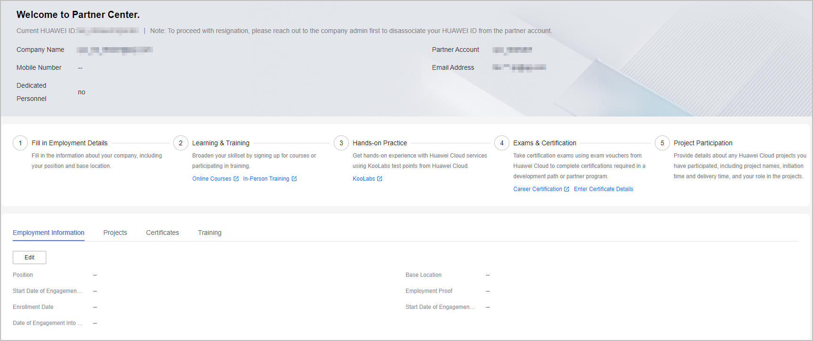This screenshot has width=813, height=341.
Task: Click the "Email Address" label
Action: point(453,67)
